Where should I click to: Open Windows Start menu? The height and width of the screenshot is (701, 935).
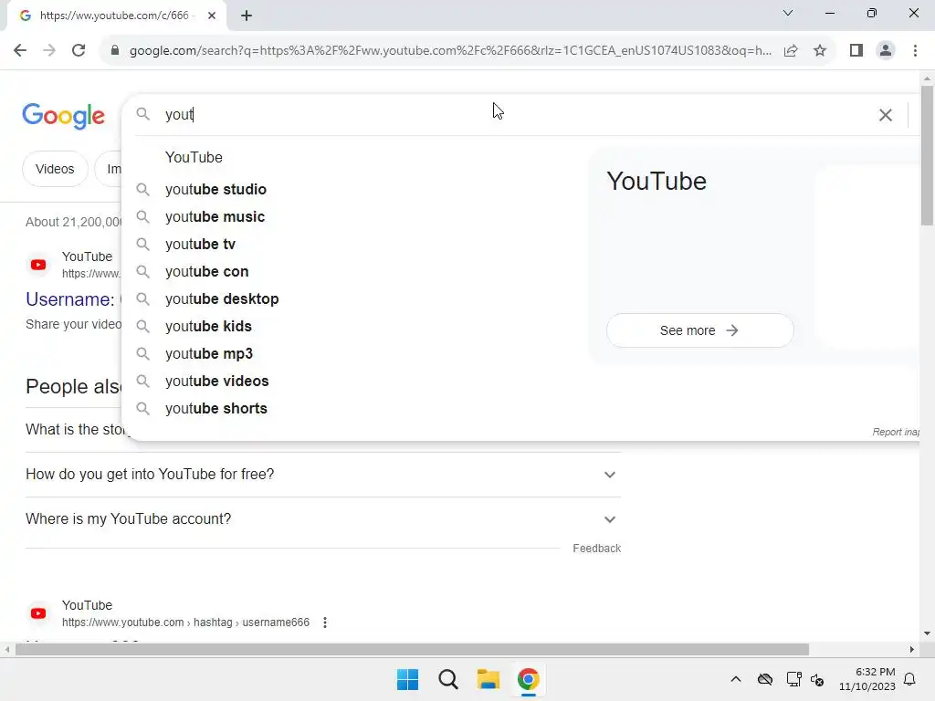[408, 679]
